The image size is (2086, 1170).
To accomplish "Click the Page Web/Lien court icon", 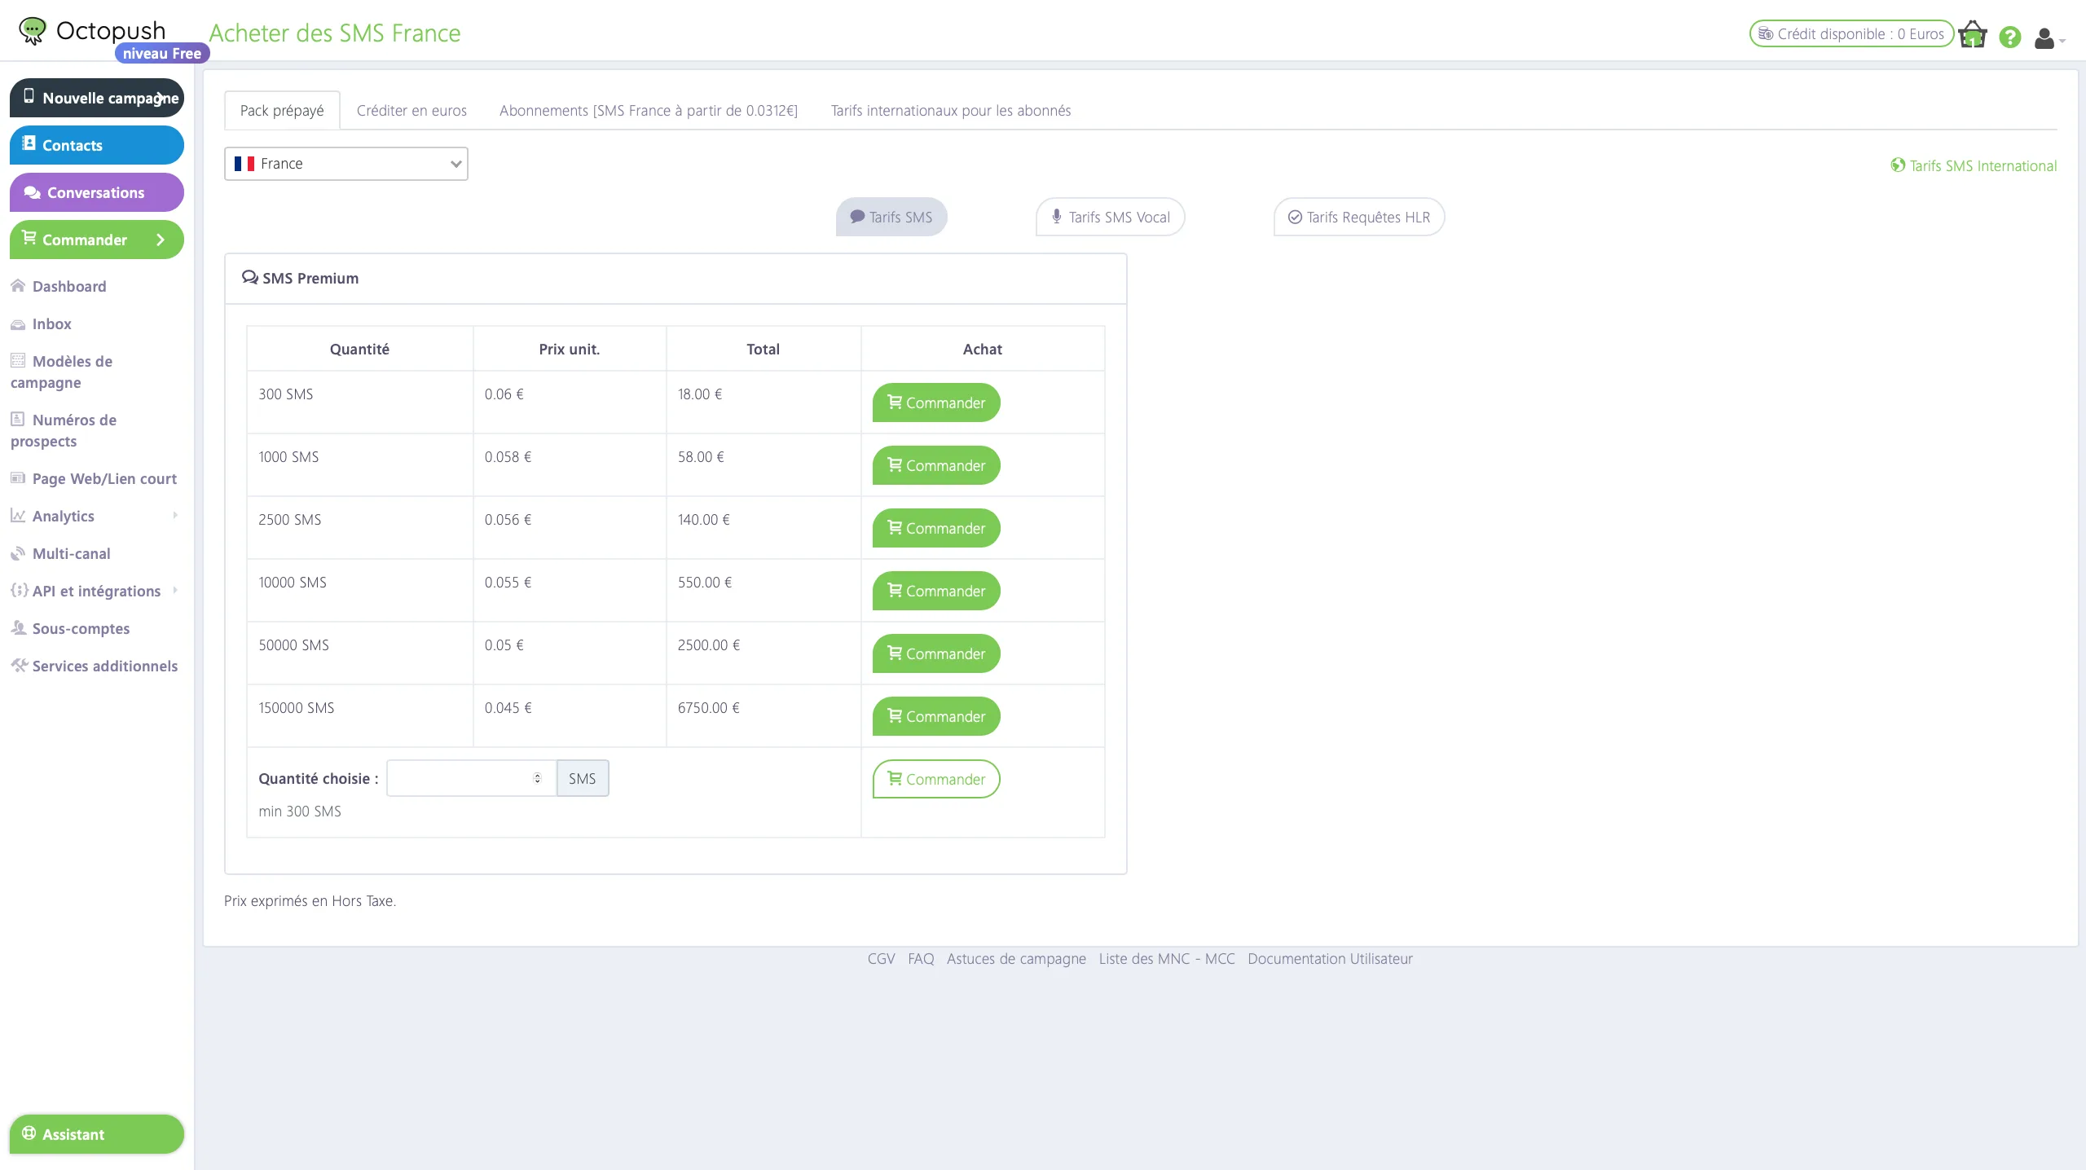I will [18, 478].
